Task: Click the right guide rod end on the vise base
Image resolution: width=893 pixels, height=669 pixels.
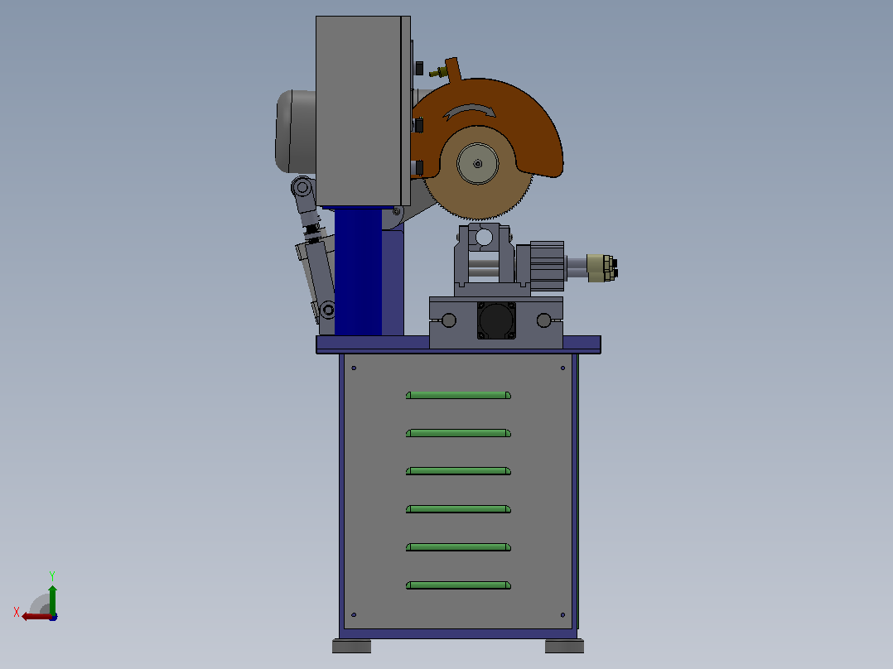Action: click(x=544, y=320)
